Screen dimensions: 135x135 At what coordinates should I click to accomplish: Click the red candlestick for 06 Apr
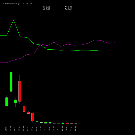click(24, 109)
